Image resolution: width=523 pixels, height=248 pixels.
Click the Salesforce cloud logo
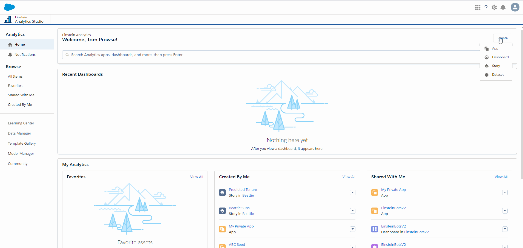(x=9, y=7)
